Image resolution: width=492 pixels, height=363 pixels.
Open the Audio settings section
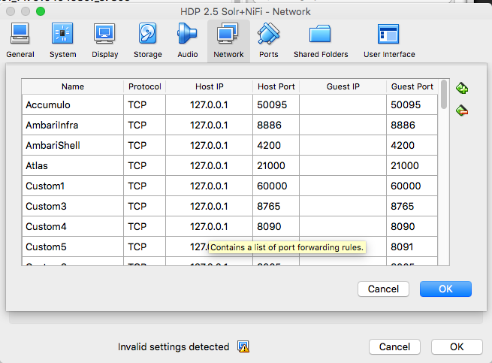(x=188, y=41)
